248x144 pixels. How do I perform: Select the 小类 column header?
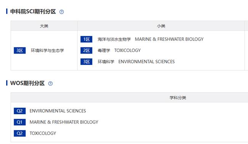pos(161,26)
